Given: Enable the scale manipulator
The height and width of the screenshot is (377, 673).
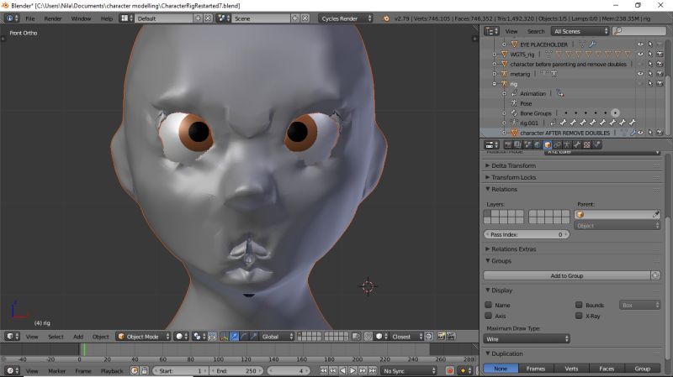Looking at the screenshot, I should [254, 337].
